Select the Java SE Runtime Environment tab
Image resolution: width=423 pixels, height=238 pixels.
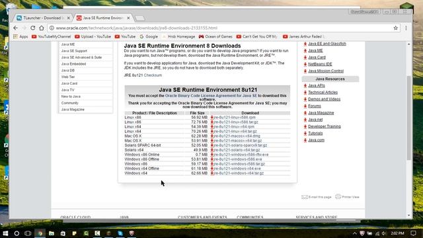point(103,18)
